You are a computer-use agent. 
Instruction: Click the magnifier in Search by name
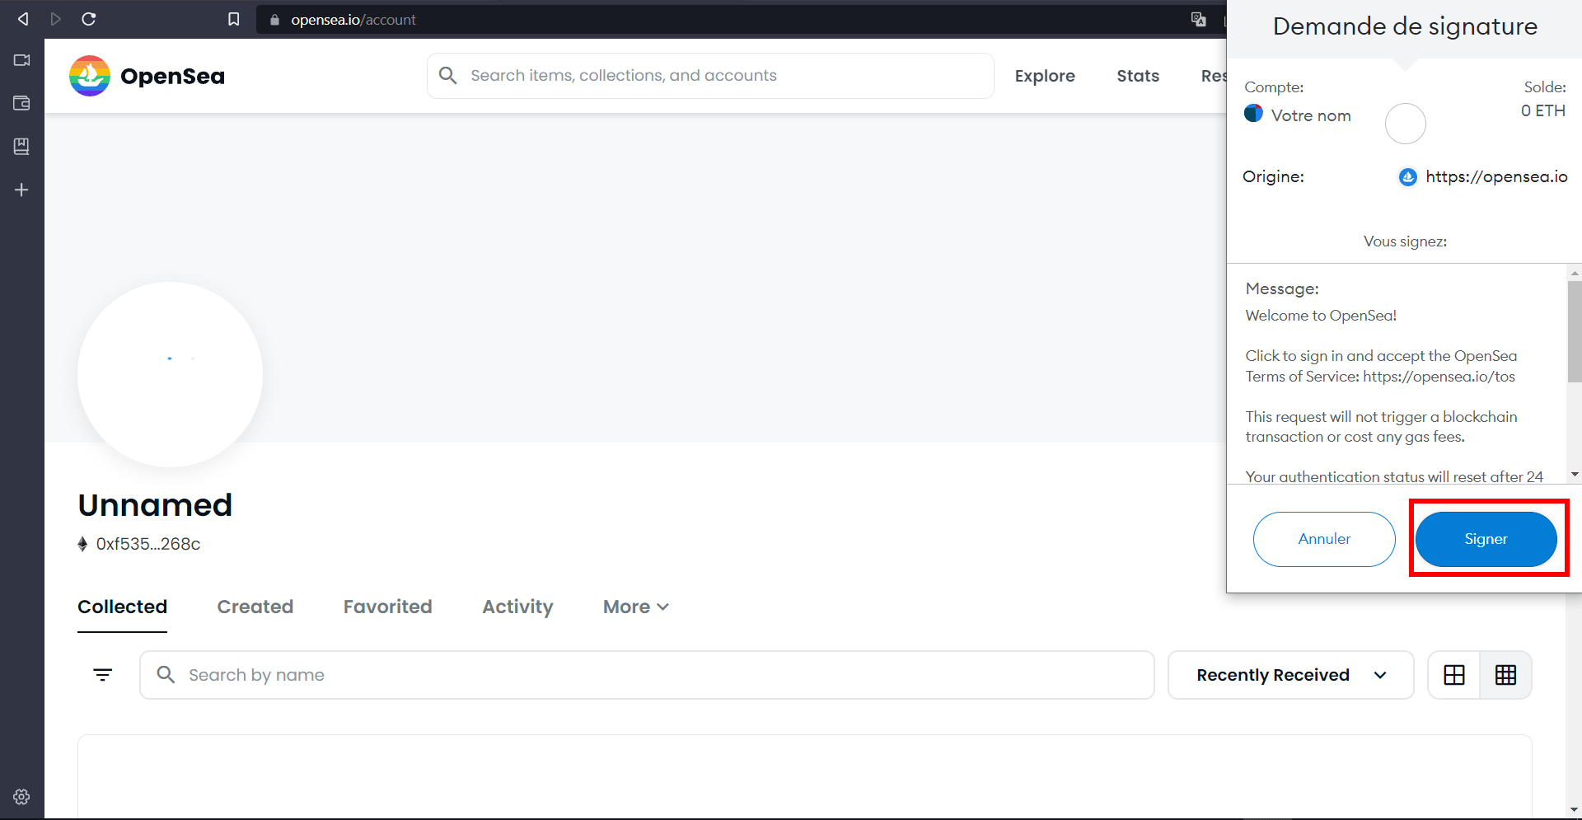(x=166, y=675)
